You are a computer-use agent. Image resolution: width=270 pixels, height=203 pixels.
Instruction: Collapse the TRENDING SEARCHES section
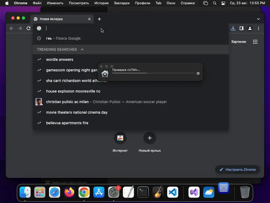[x=82, y=49]
